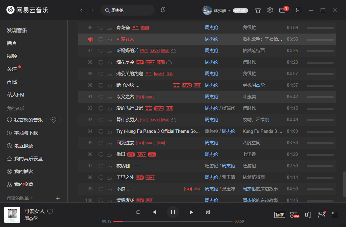Open artist 张惠妹 link

coord(229,189)
